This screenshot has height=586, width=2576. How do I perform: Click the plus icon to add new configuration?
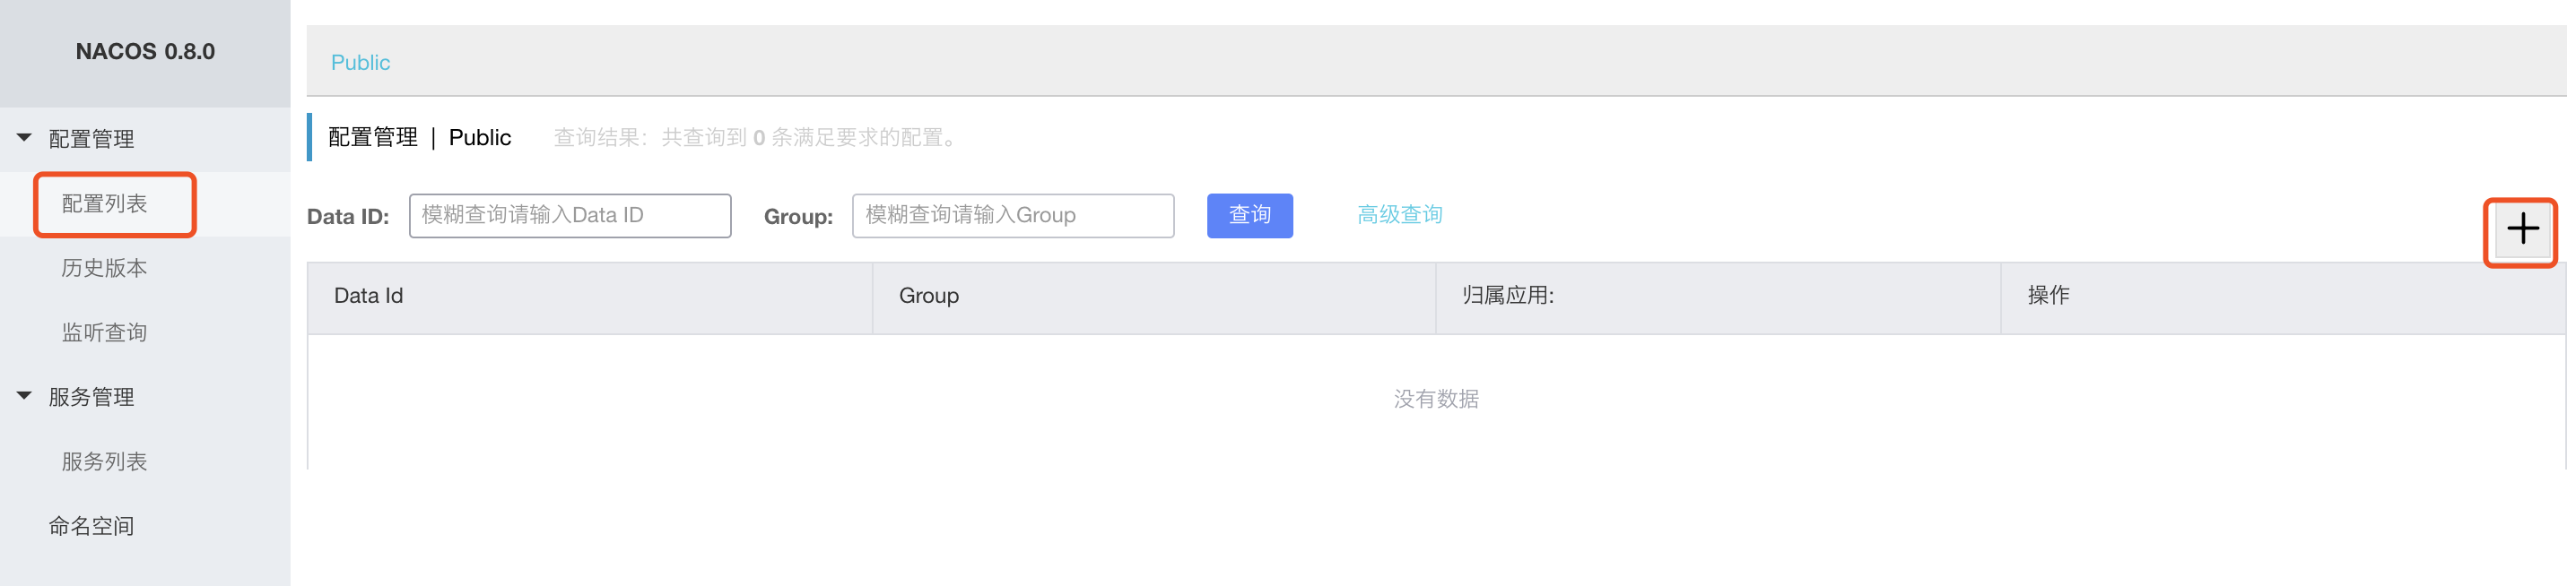tap(2521, 229)
